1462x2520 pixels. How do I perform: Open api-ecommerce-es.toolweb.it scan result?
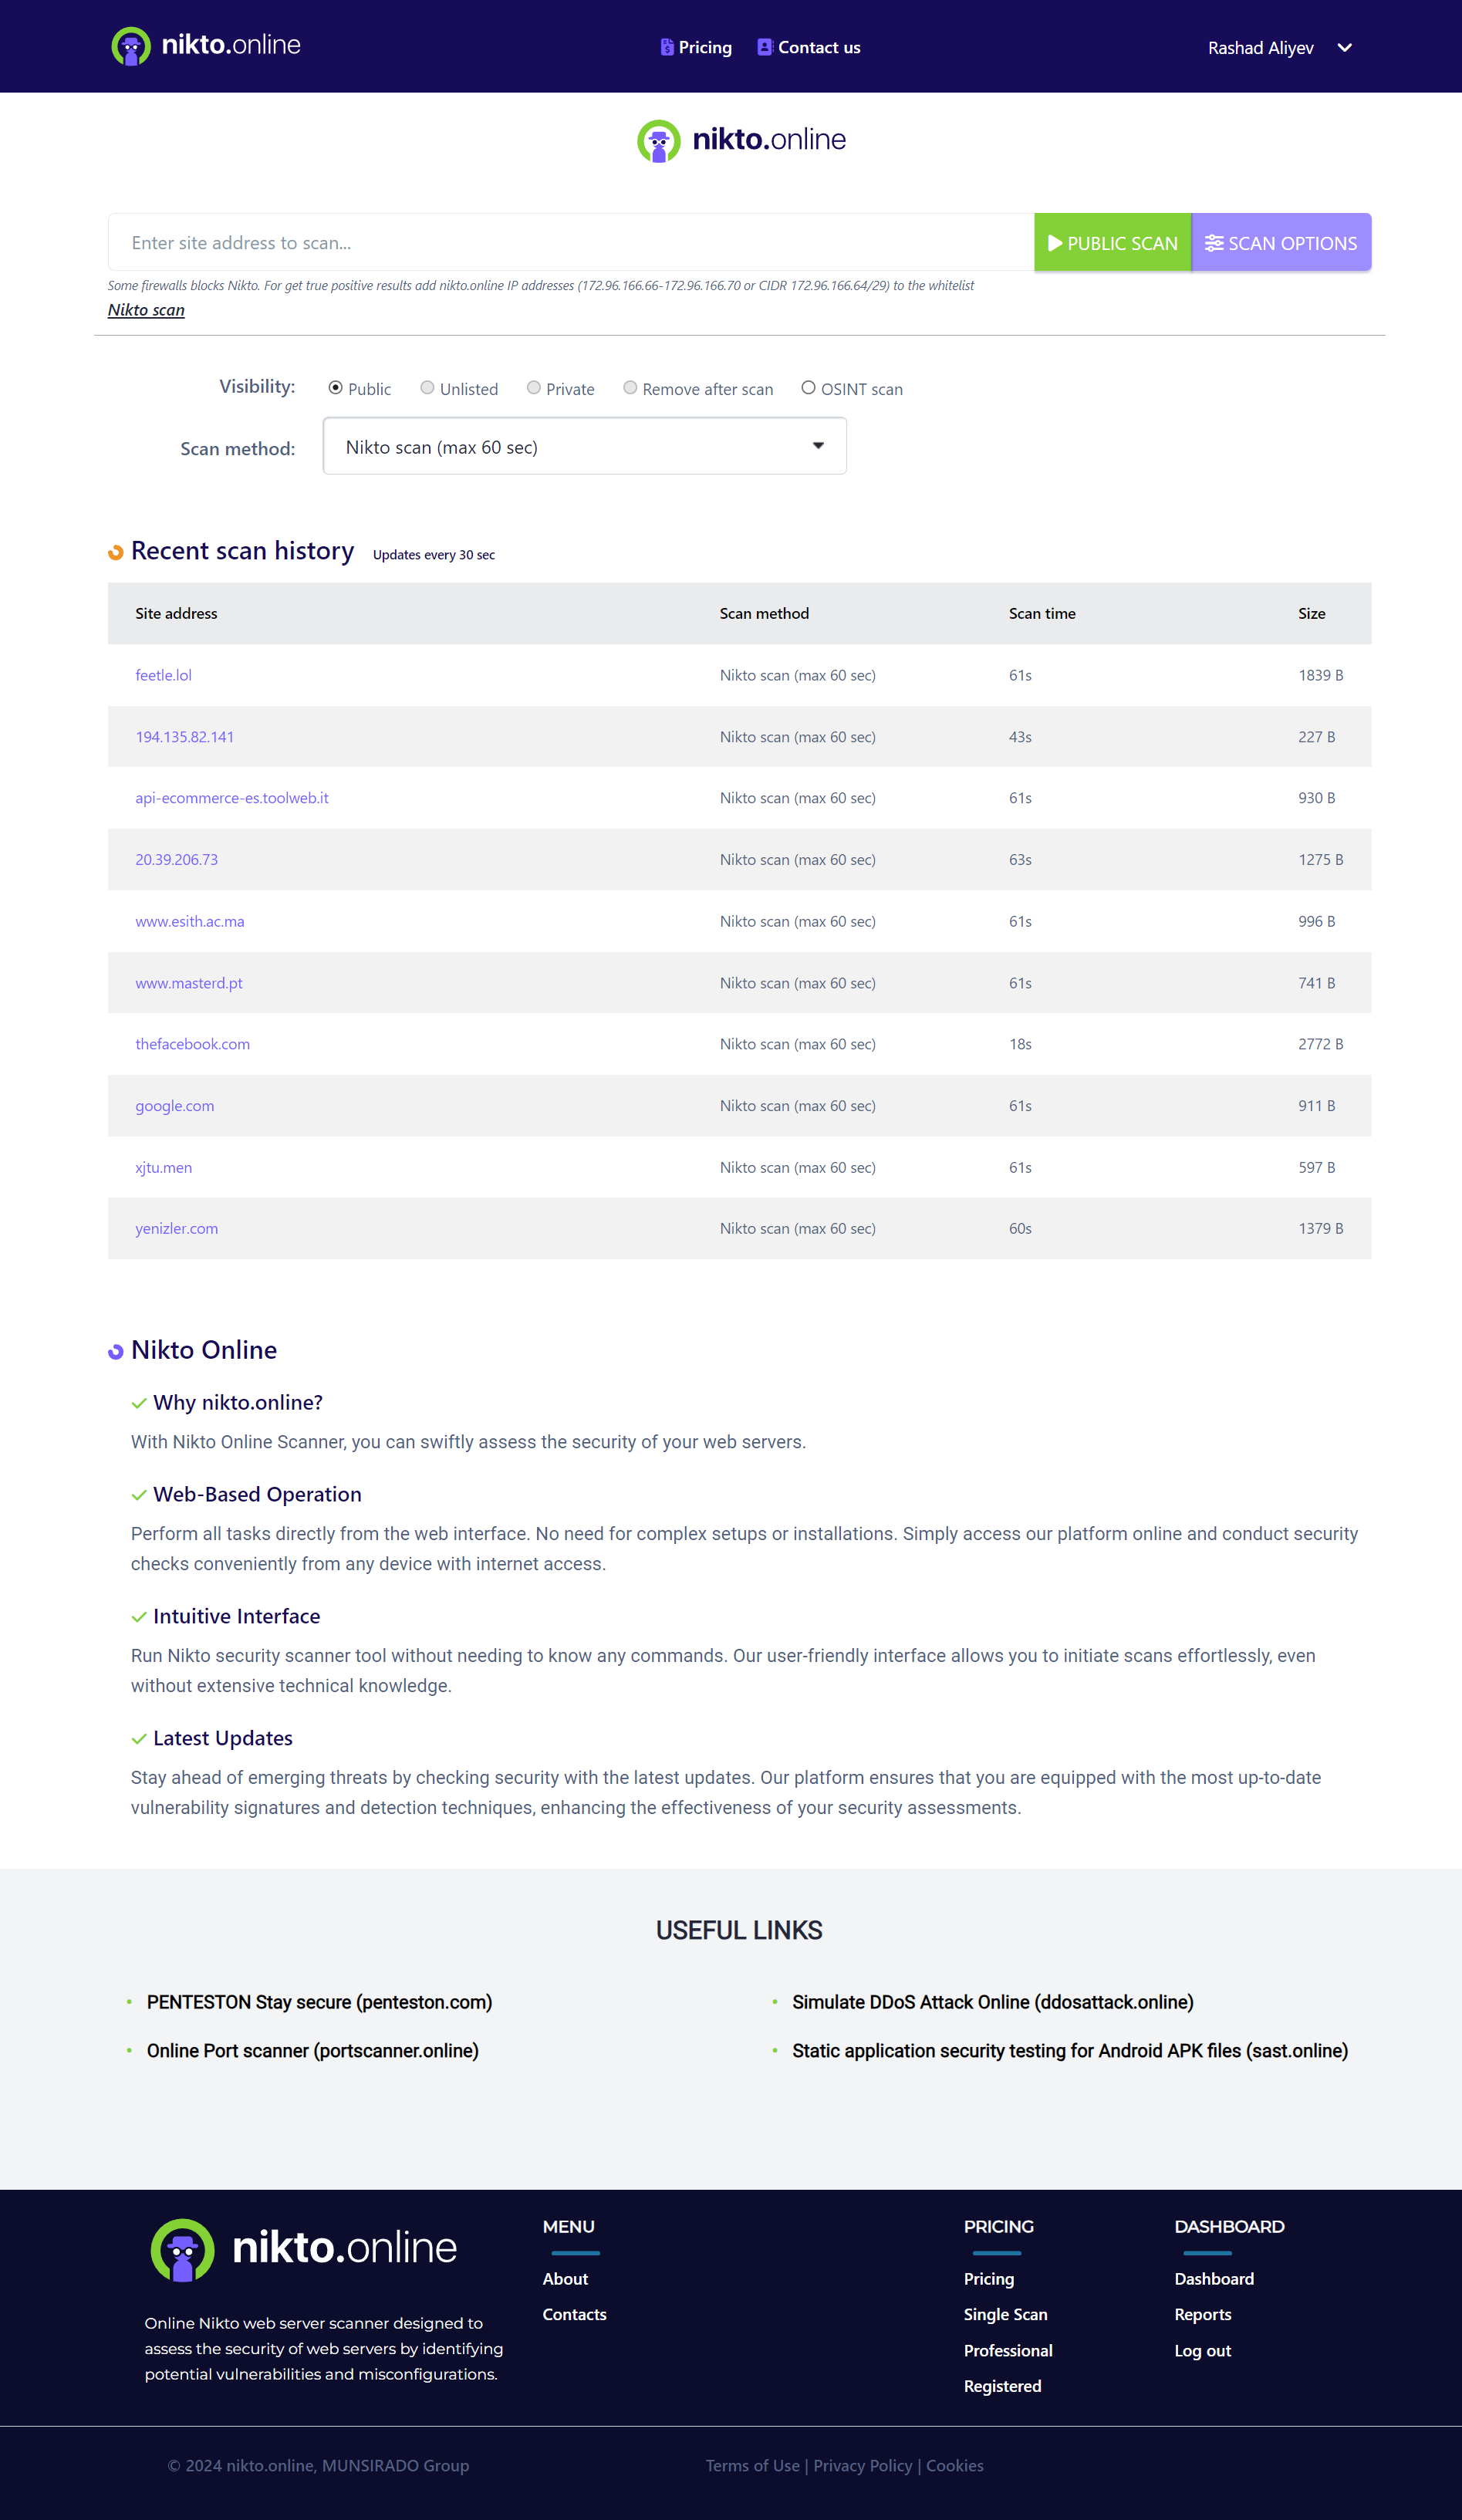[232, 798]
